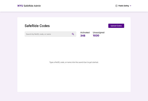Click the Upload Codes button

(x=116, y=26)
